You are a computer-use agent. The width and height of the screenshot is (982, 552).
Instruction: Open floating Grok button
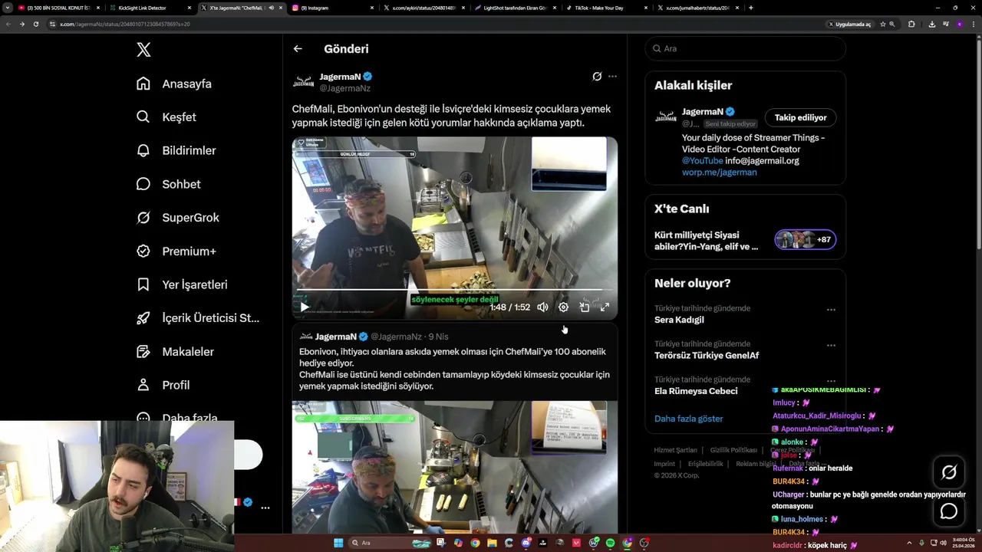click(949, 472)
